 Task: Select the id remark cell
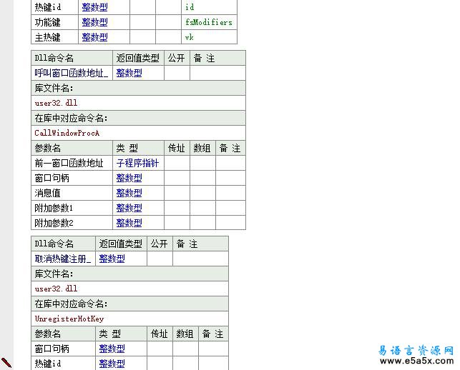coord(209,7)
